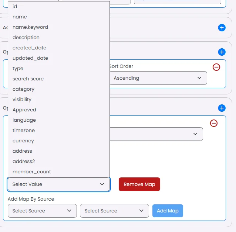Open the Select Value dropdown
Viewport: 236px width, 232px height.
click(59, 184)
